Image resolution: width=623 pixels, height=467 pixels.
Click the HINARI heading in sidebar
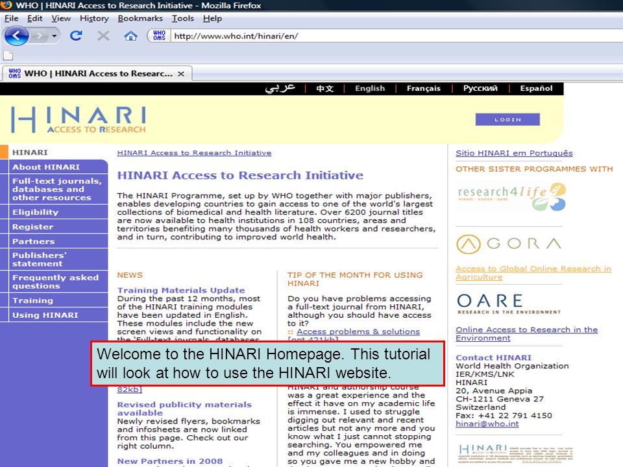click(30, 152)
